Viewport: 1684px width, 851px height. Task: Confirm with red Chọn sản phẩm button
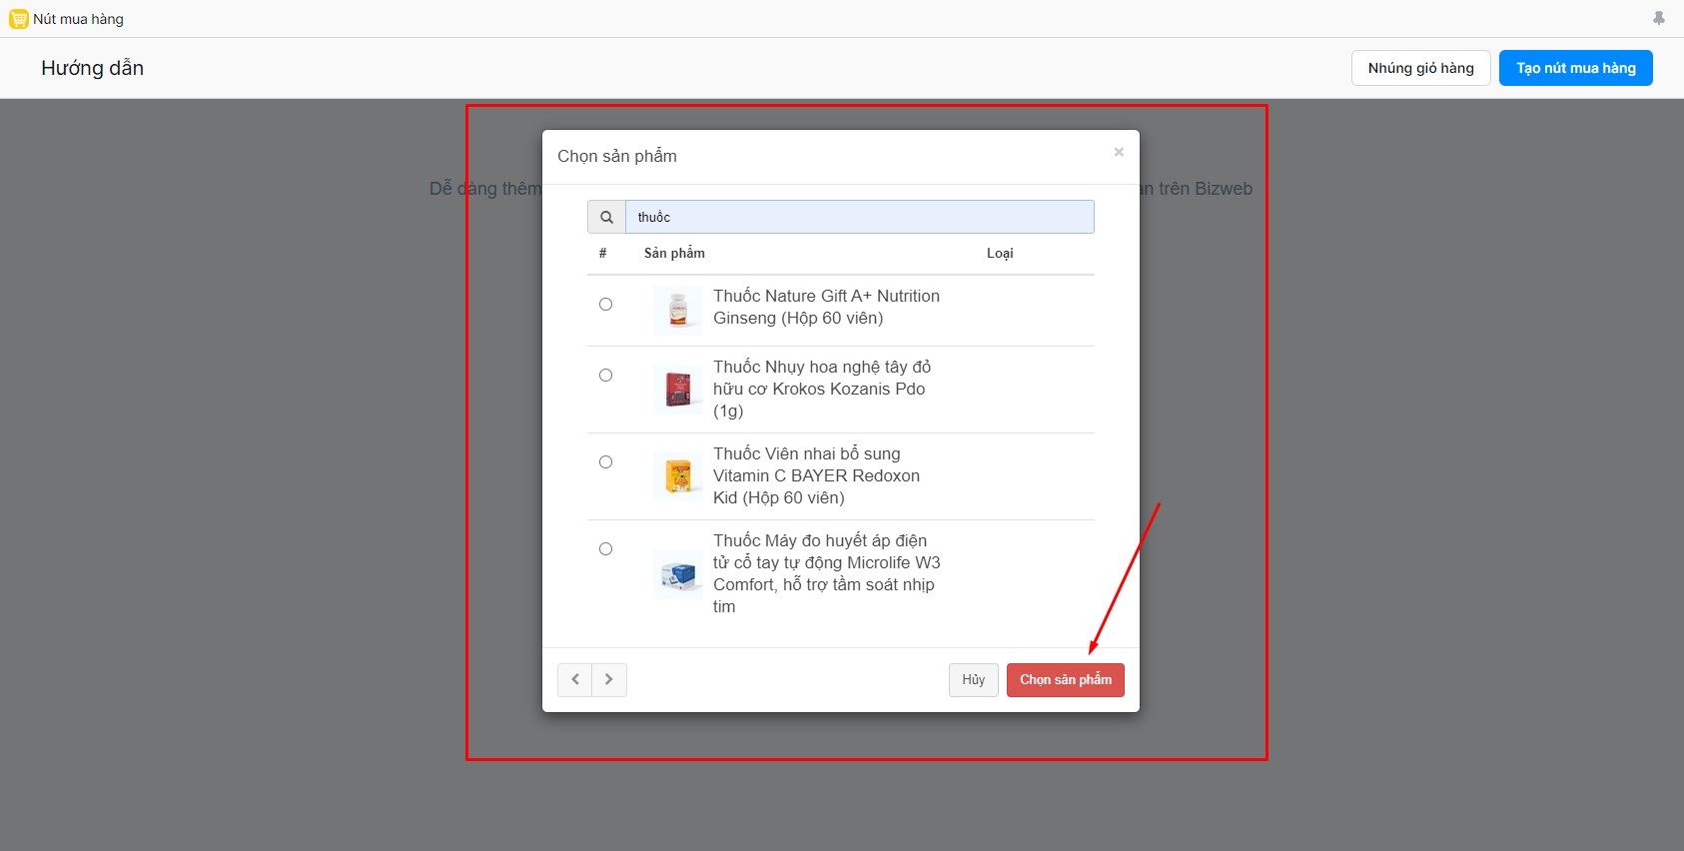click(1066, 679)
